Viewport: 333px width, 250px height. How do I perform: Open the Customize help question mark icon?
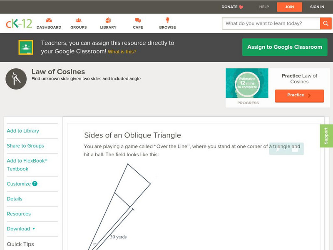pos(34,183)
